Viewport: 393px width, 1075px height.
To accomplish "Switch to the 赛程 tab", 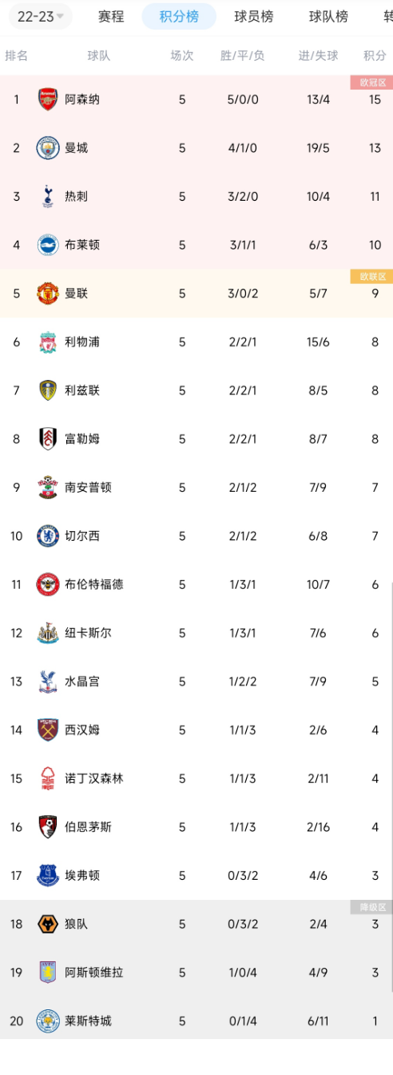I will coord(111,16).
